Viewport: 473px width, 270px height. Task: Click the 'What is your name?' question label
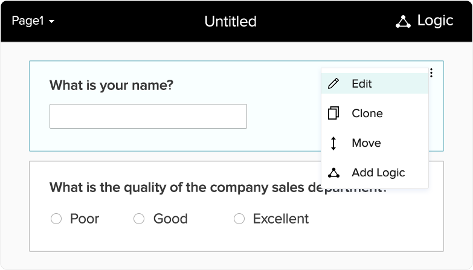(111, 85)
